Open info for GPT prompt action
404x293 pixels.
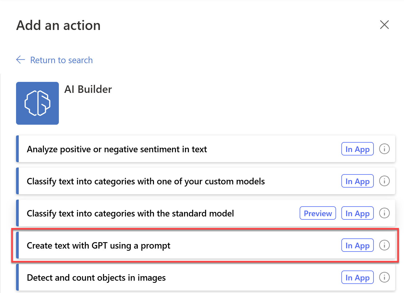384,245
